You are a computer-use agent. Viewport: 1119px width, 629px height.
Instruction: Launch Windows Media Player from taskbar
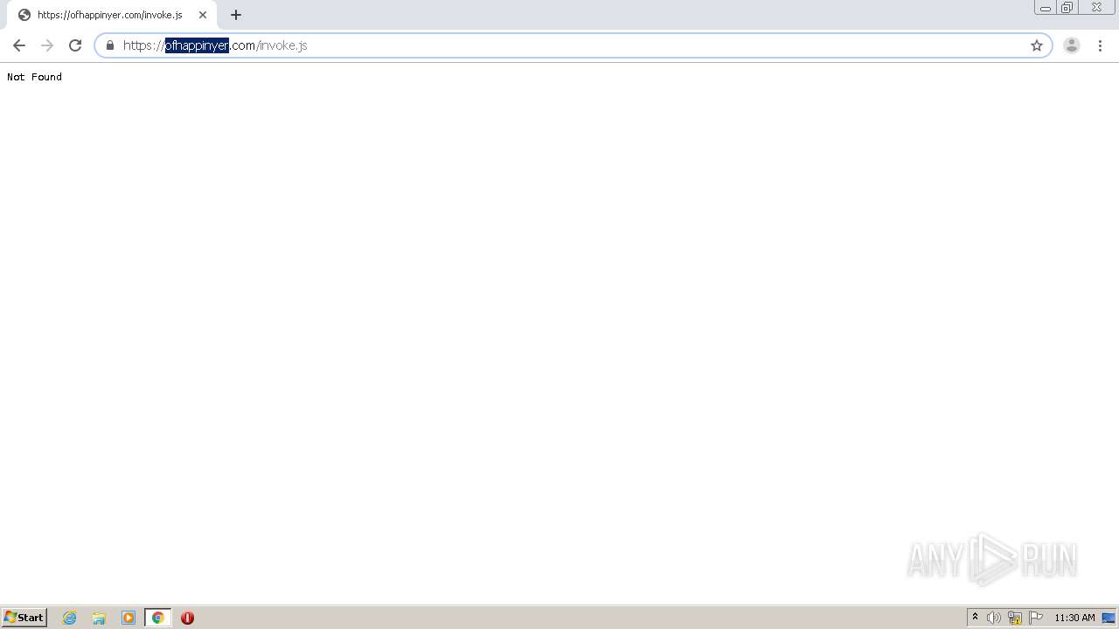pos(129,618)
